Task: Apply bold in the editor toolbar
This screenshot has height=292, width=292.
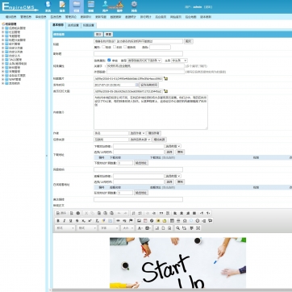Action: pyautogui.click(x=58, y=221)
